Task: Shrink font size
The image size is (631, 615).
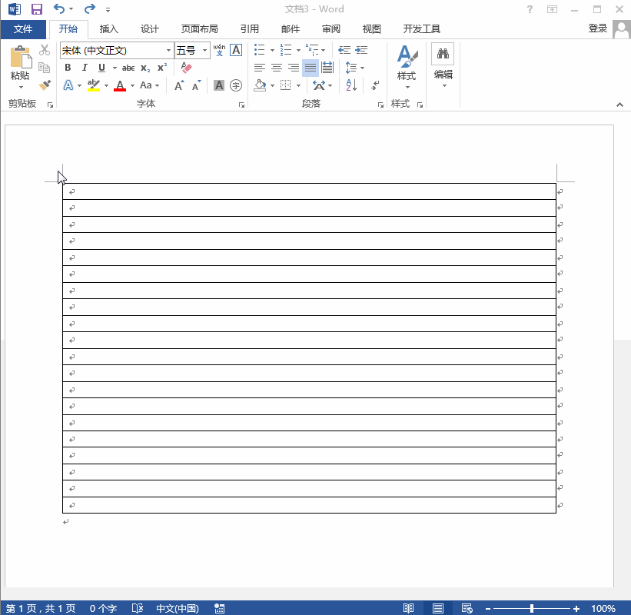Action: pyautogui.click(x=196, y=85)
